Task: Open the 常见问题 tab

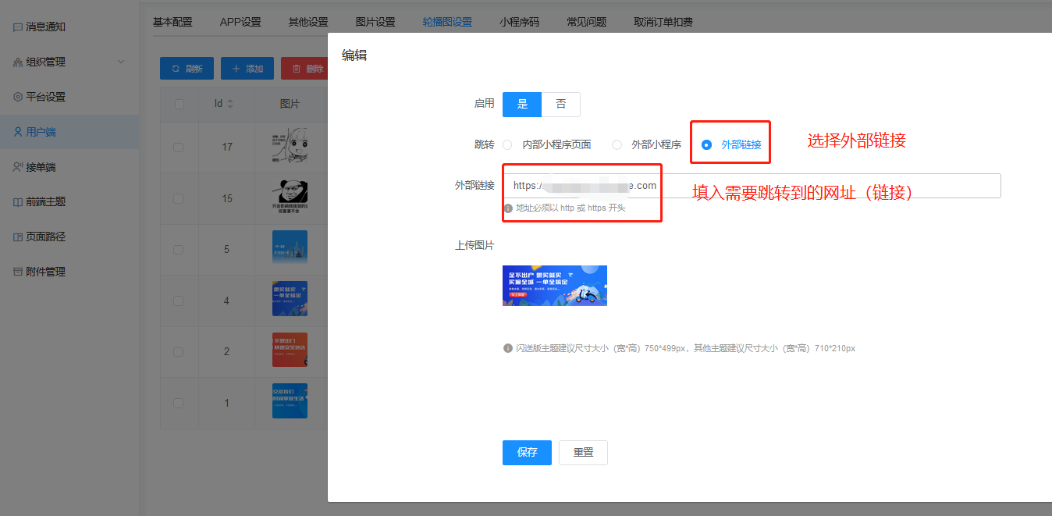Action: [x=586, y=22]
